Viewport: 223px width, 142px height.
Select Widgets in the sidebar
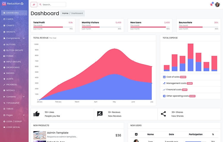(11, 32)
